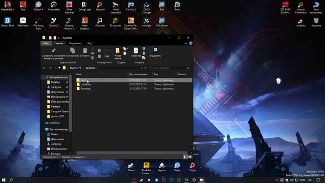Viewport: 325px width, 183px height.
Task: Open the Rockstar Games launcher shortcut
Action: [x=146, y=168]
